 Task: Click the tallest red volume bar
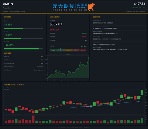click(x=33, y=119)
